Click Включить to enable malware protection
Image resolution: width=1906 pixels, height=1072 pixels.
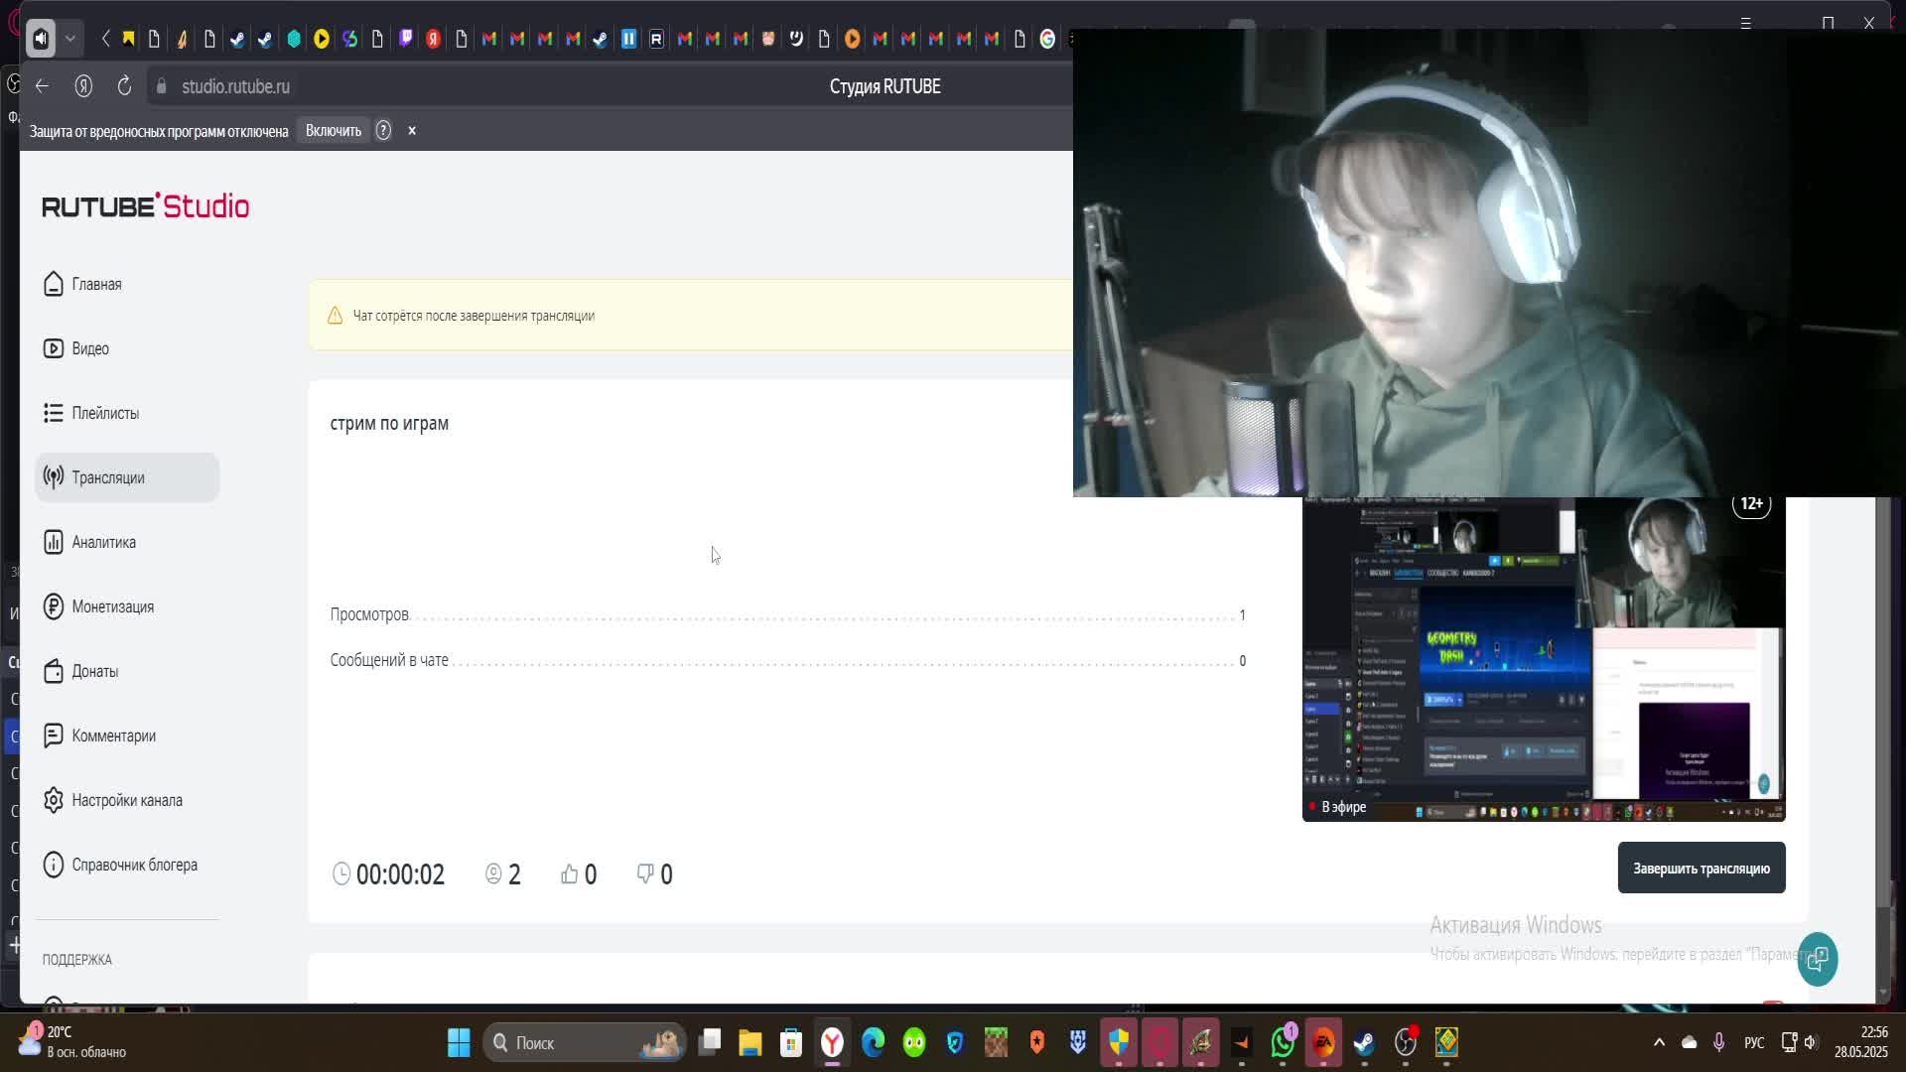click(334, 131)
